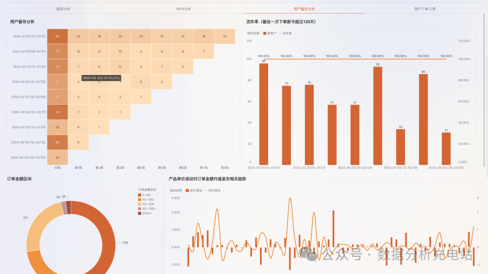
Task: Select the 用户留存分析 tab
Action: pyautogui.click(x=304, y=9)
